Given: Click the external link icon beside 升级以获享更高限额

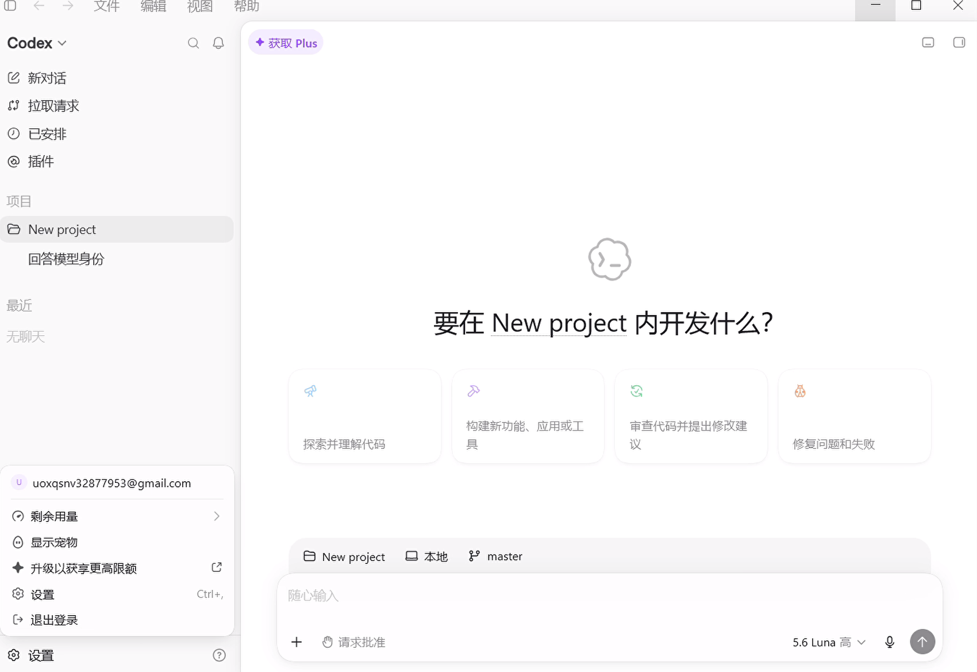Looking at the screenshot, I should [x=217, y=567].
